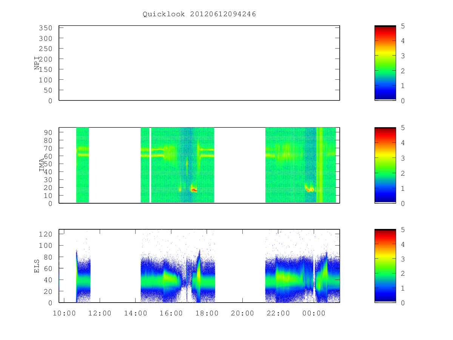
Task: Click the Quicklook 20120612094246 plot title
Action: [199, 14]
